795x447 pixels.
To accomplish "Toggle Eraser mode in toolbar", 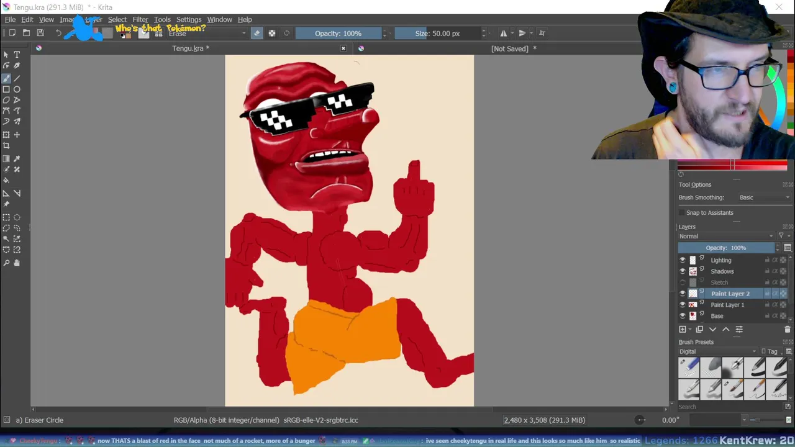I will pyautogui.click(x=257, y=33).
